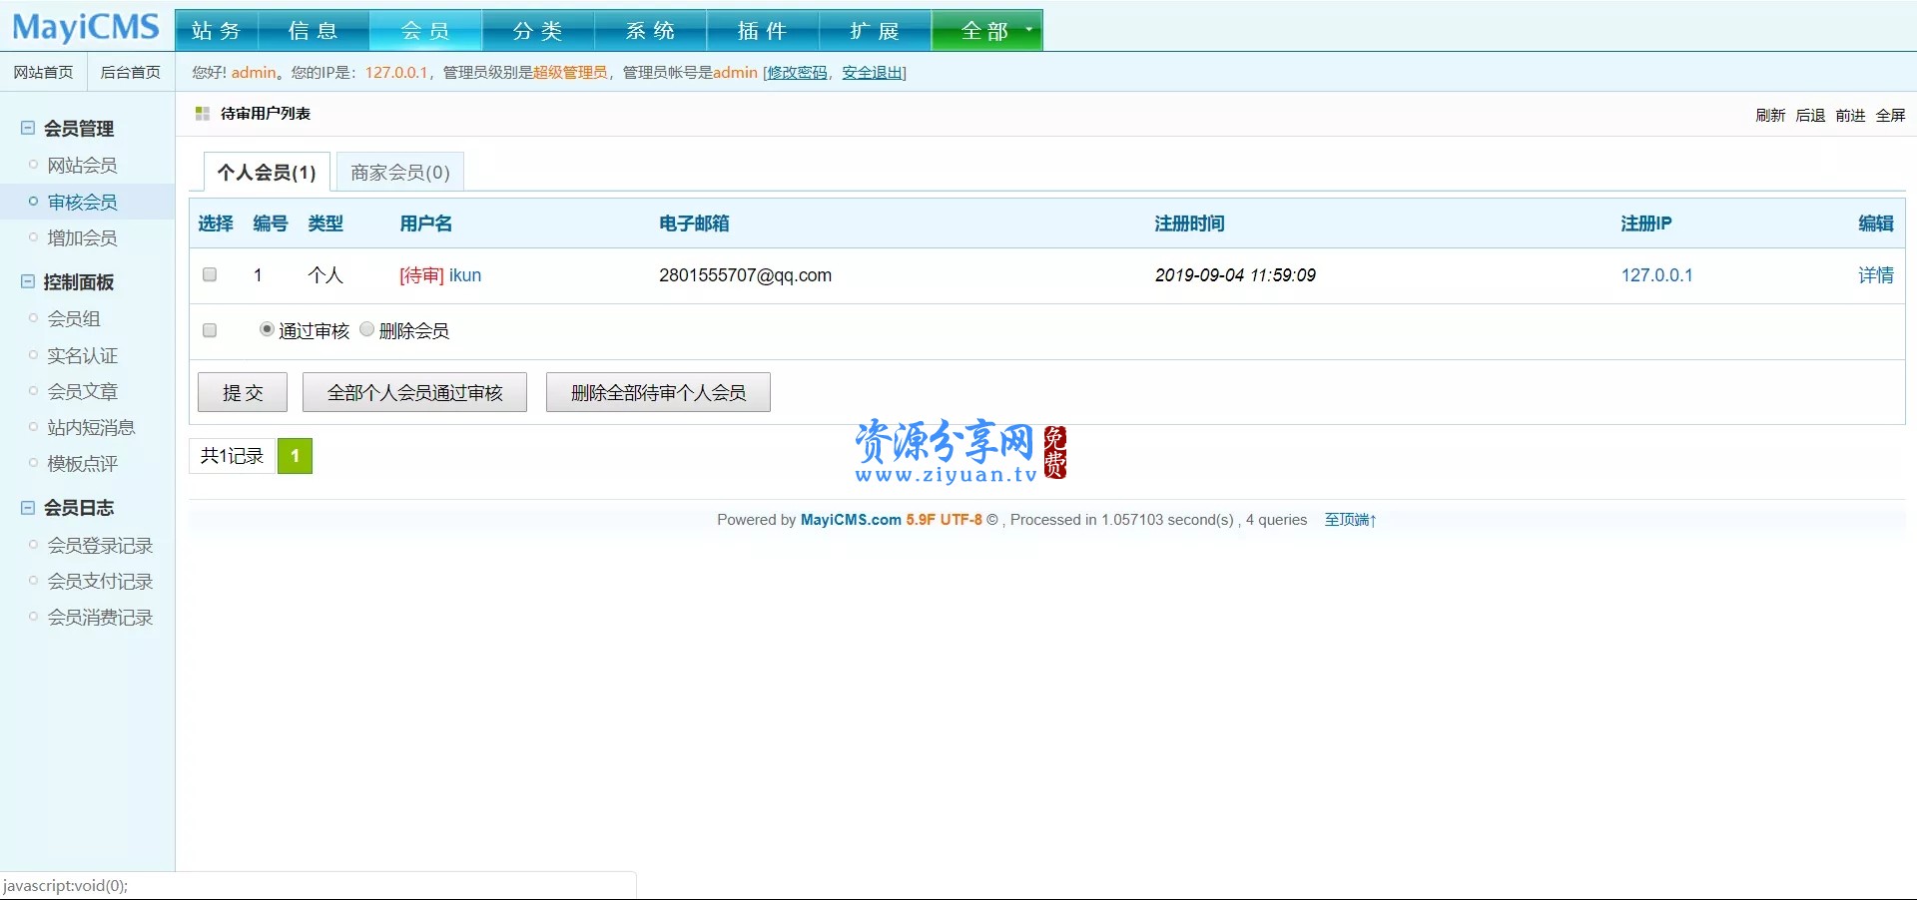The image size is (1917, 900).
Task: Open the 扩展 top menu
Action: coord(876,31)
